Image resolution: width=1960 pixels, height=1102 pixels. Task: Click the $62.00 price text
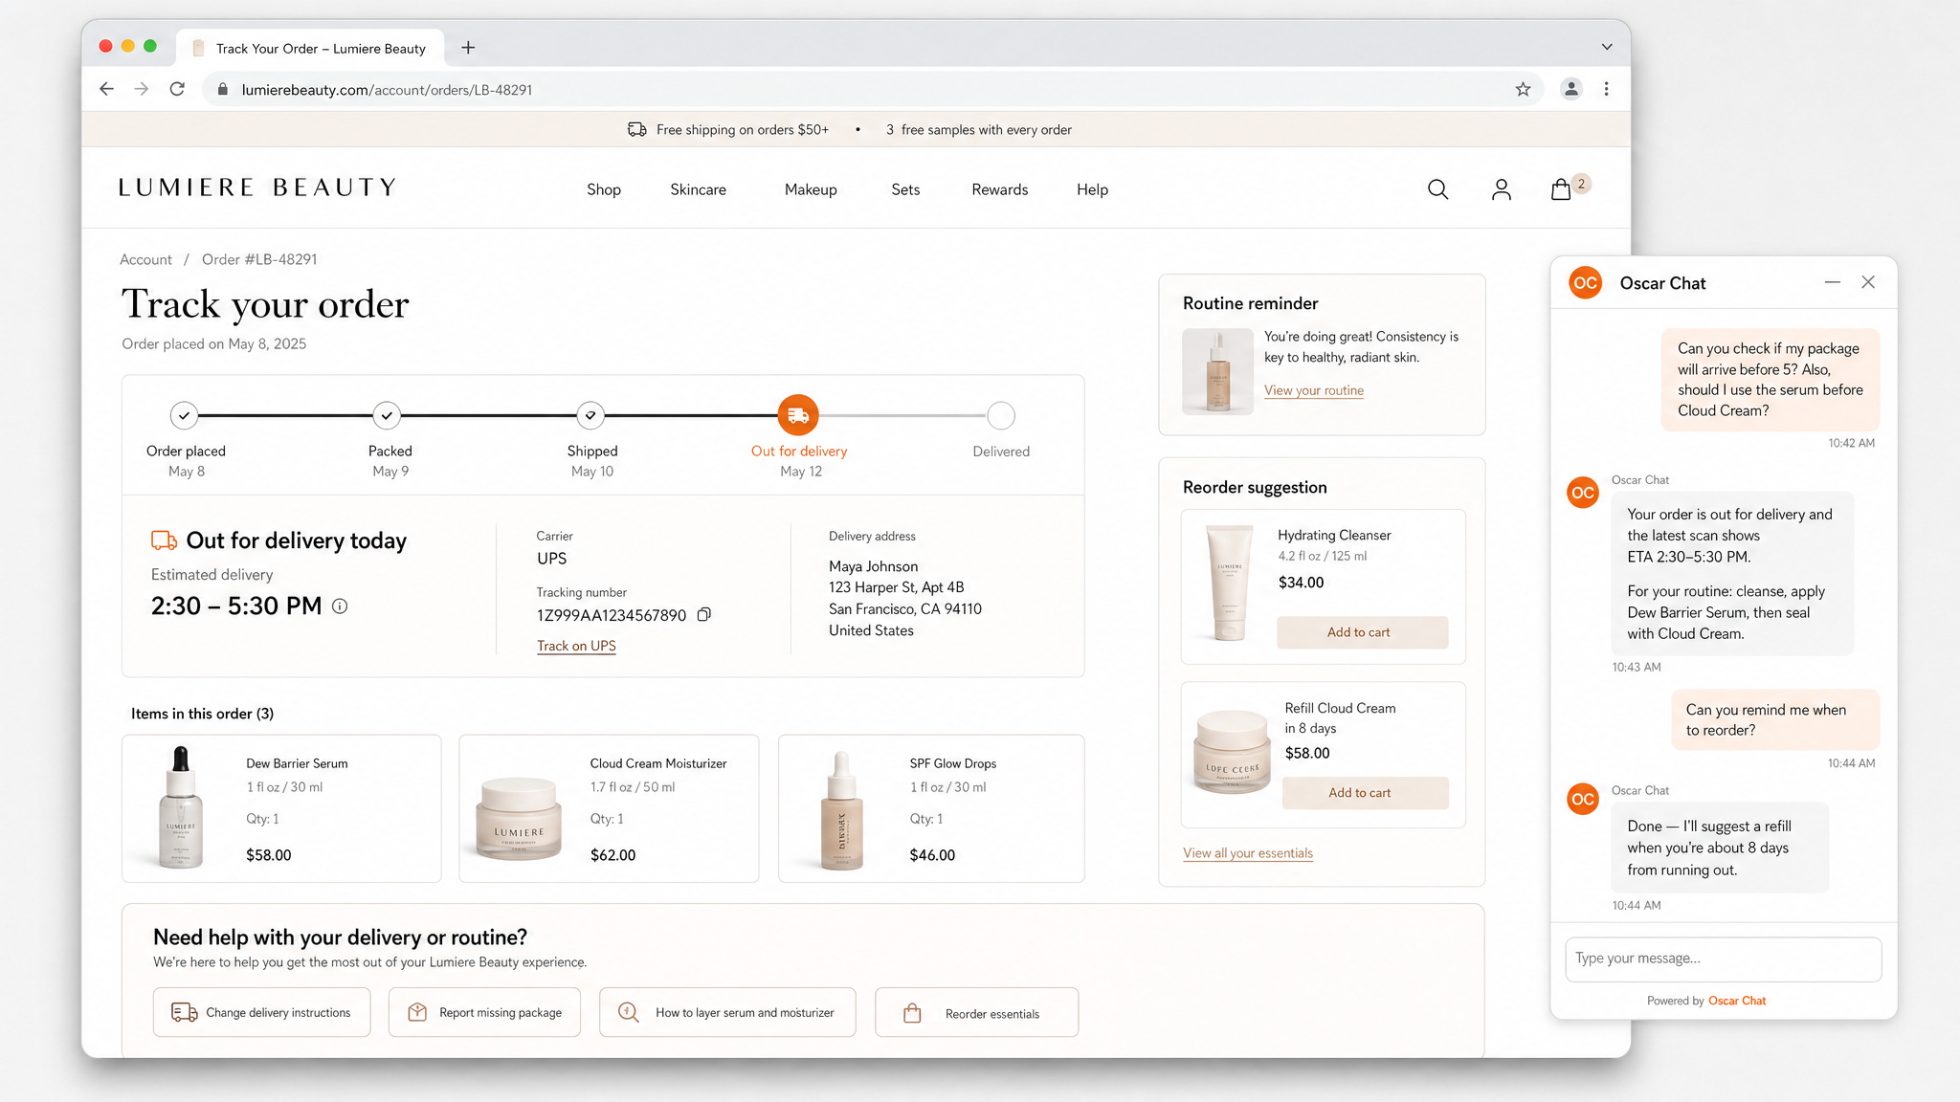pos(612,855)
